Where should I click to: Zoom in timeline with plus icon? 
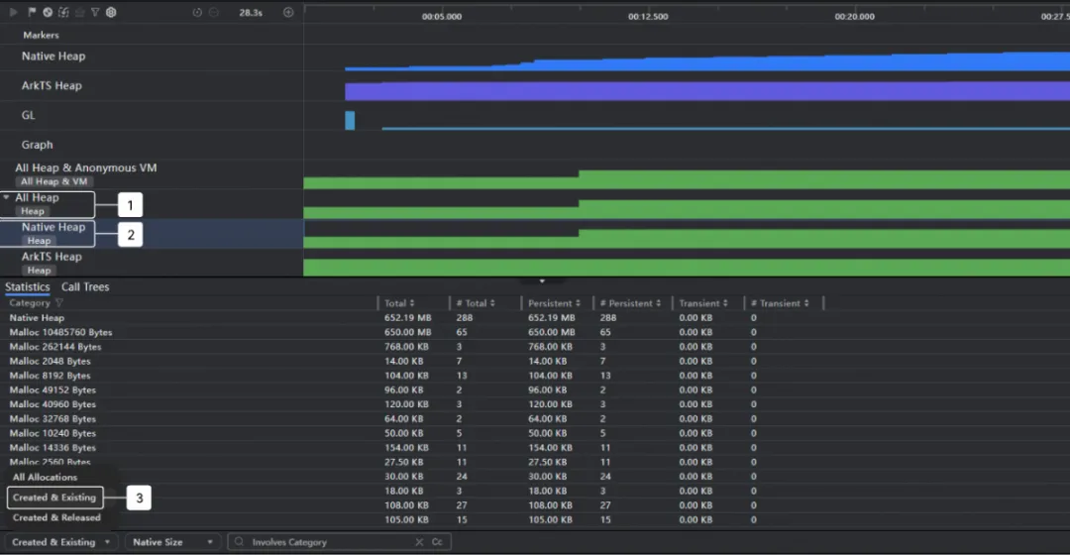tap(288, 12)
